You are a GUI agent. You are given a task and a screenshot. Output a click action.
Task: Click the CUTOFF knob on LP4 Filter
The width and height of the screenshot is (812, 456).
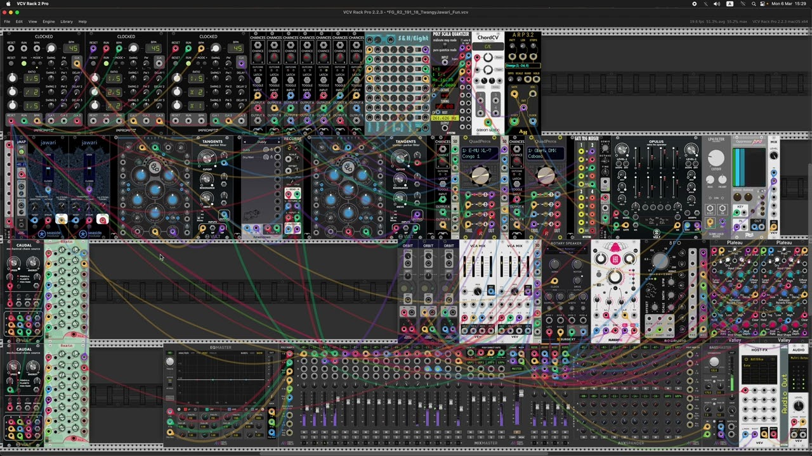pos(716,158)
